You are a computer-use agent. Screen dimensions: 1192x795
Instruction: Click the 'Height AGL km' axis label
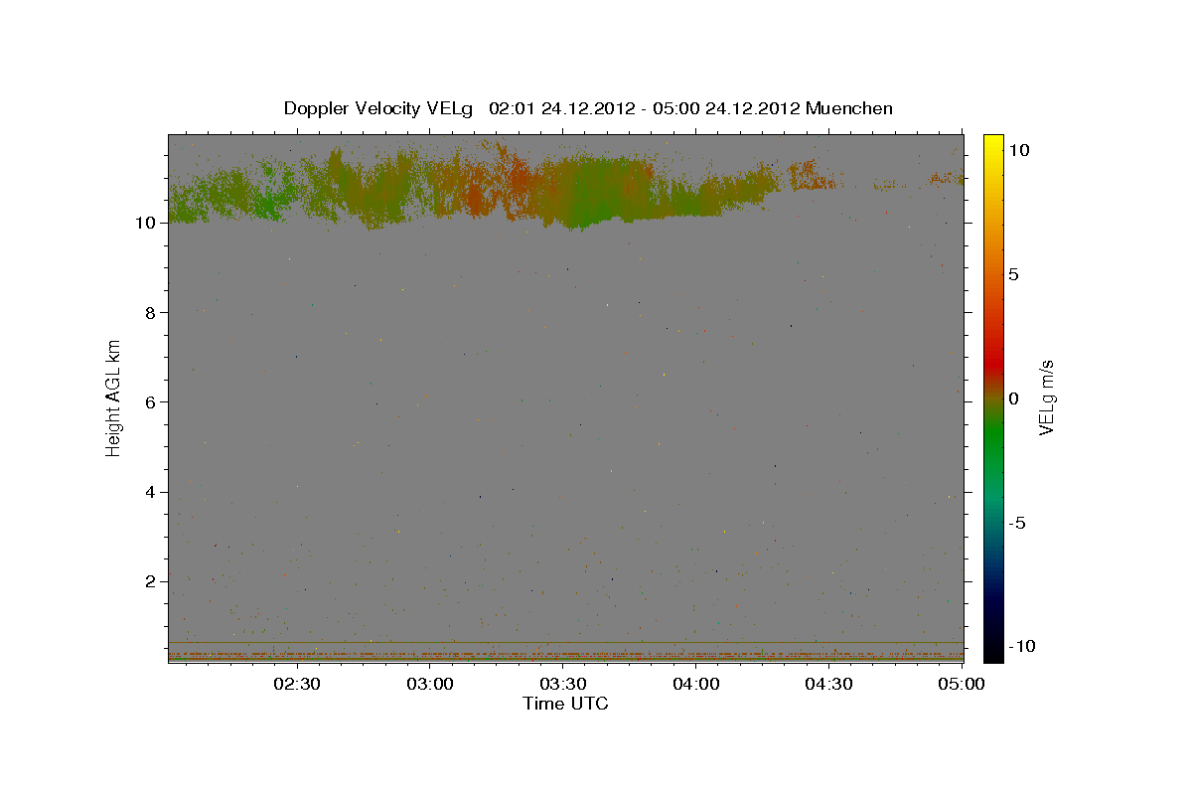point(114,397)
